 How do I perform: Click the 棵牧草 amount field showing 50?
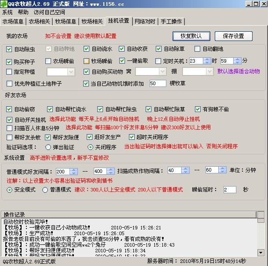tap(158, 83)
